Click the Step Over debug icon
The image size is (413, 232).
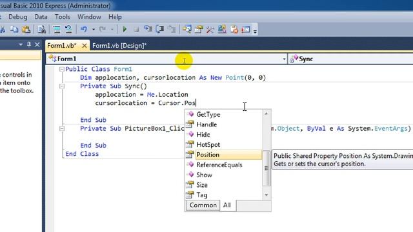pos(160,29)
